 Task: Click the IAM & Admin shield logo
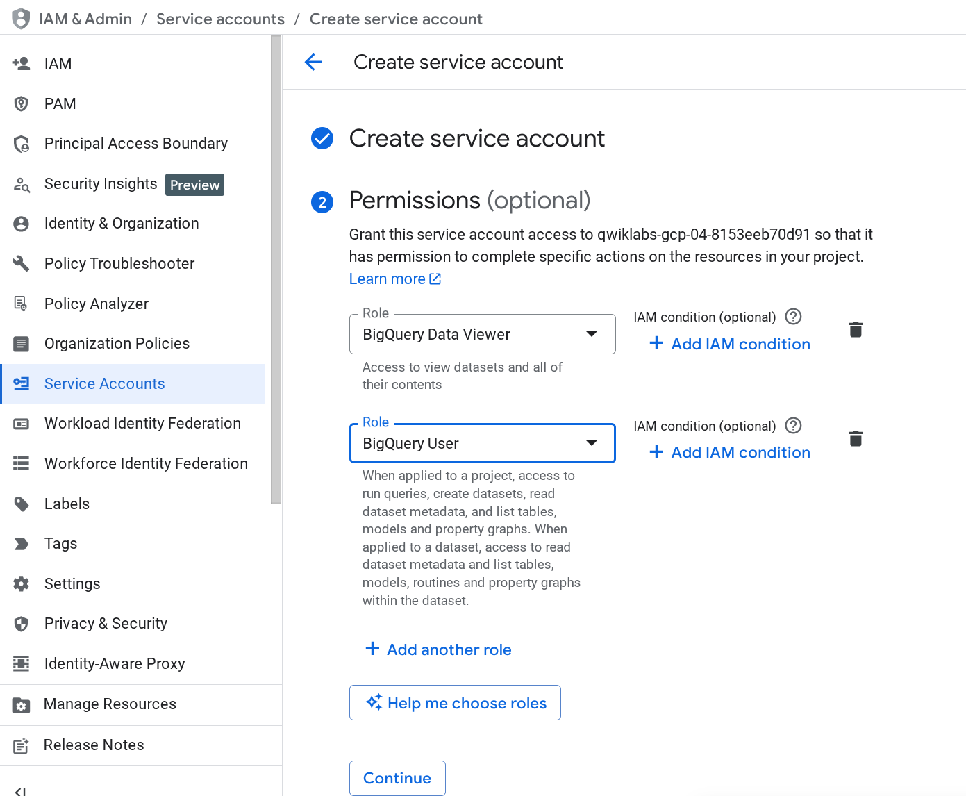pyautogui.click(x=21, y=18)
